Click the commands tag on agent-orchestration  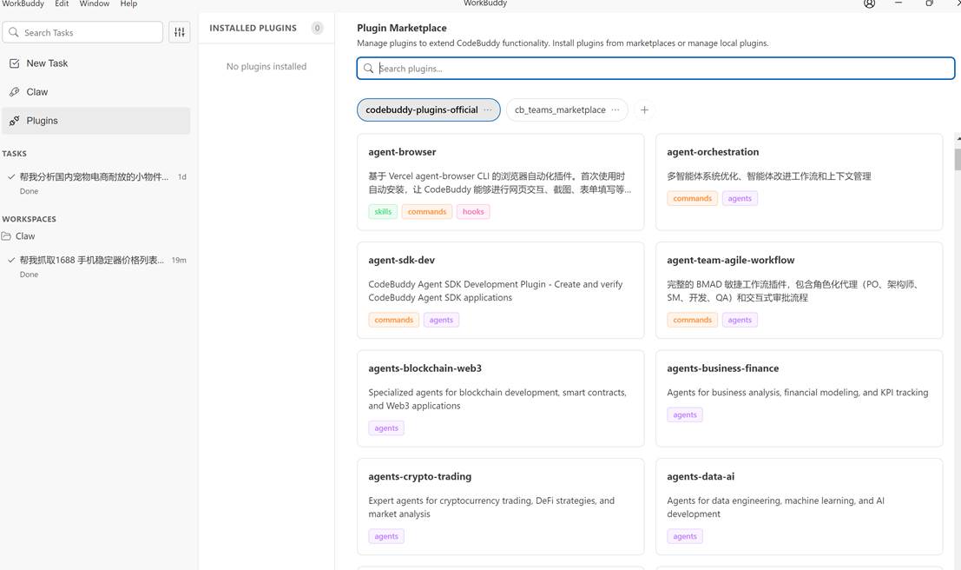point(693,198)
